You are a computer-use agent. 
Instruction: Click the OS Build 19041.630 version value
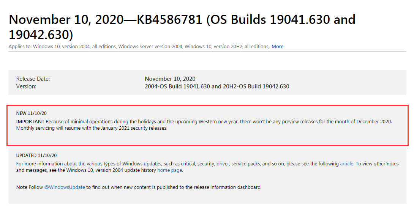217,86
